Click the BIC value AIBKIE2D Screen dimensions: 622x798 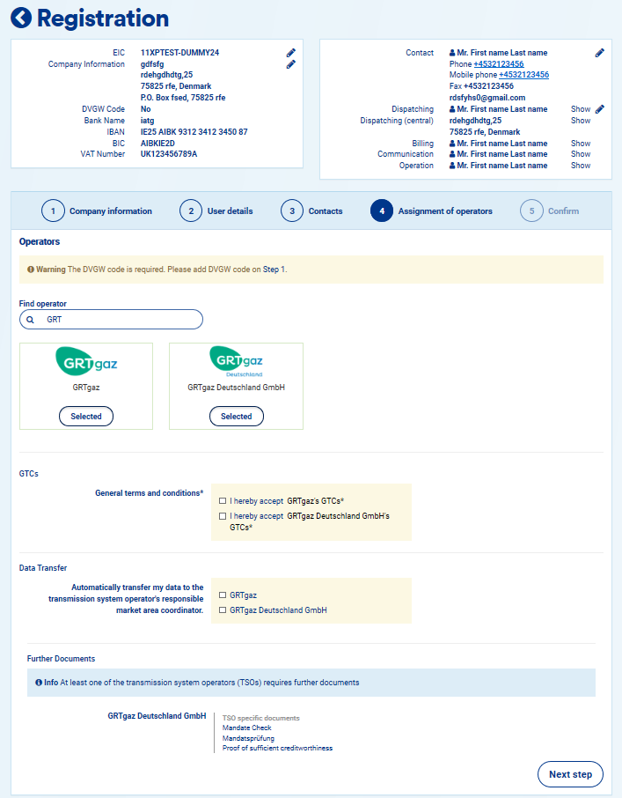click(157, 144)
